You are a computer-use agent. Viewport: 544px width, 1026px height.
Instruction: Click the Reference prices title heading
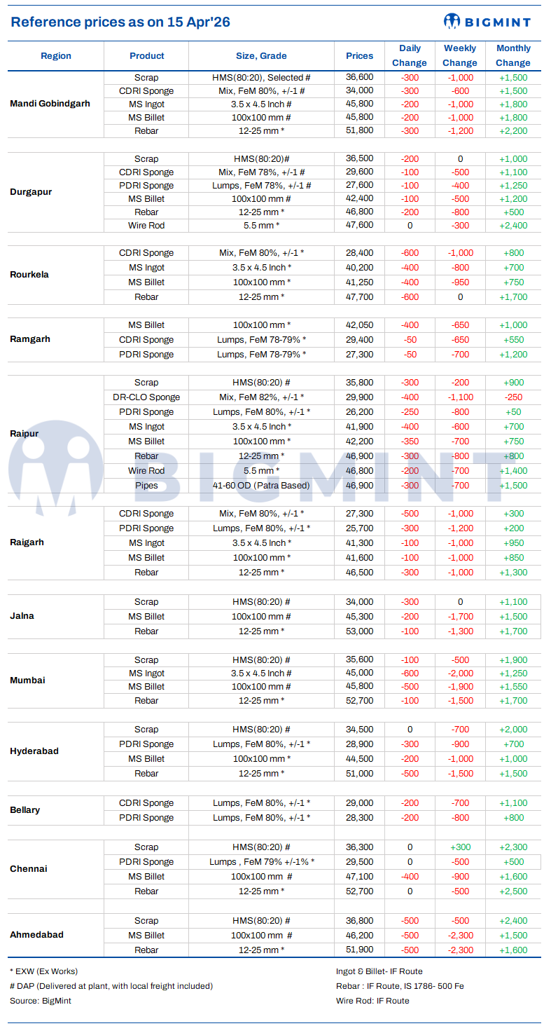(x=120, y=22)
